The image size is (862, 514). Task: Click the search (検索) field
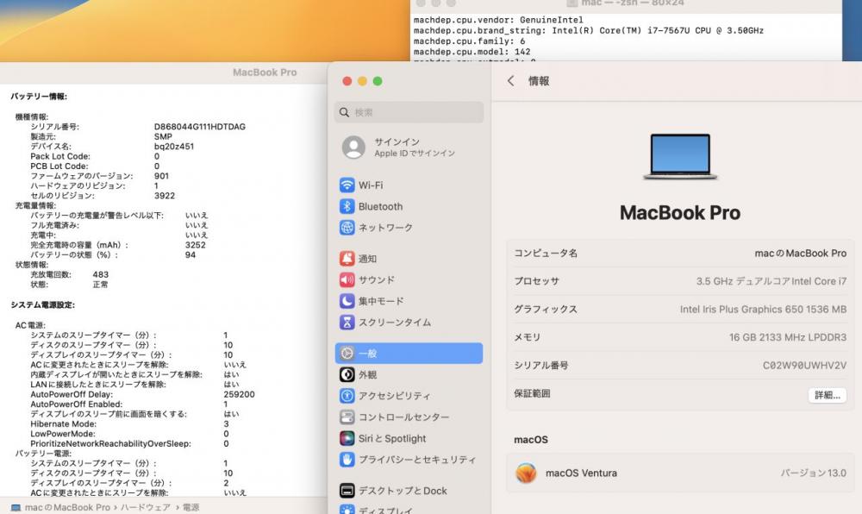click(x=409, y=112)
